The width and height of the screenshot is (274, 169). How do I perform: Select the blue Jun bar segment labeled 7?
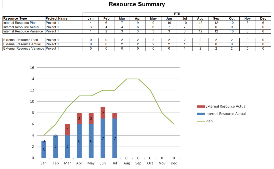click(103, 138)
